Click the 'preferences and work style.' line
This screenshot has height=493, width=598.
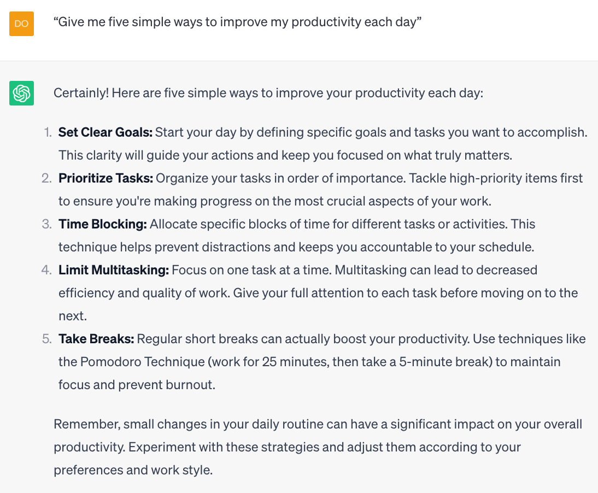tap(133, 469)
